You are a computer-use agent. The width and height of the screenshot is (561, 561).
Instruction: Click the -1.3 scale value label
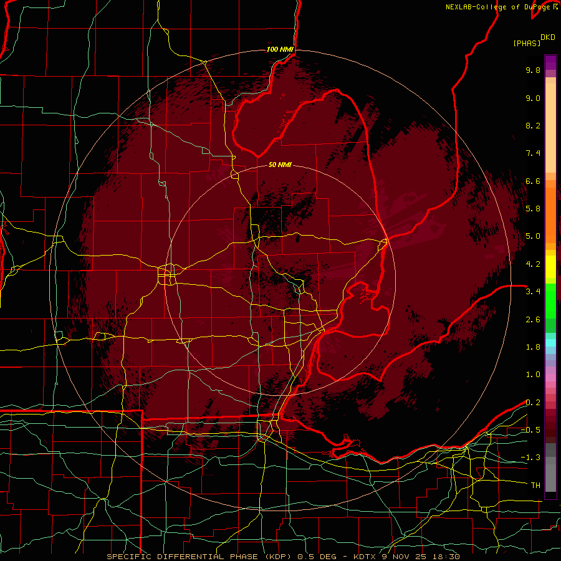point(530,458)
